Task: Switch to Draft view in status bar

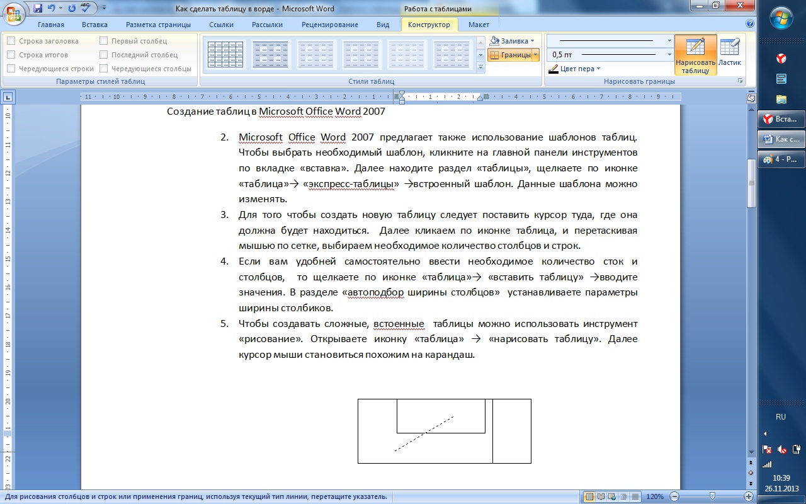Action: [x=635, y=496]
